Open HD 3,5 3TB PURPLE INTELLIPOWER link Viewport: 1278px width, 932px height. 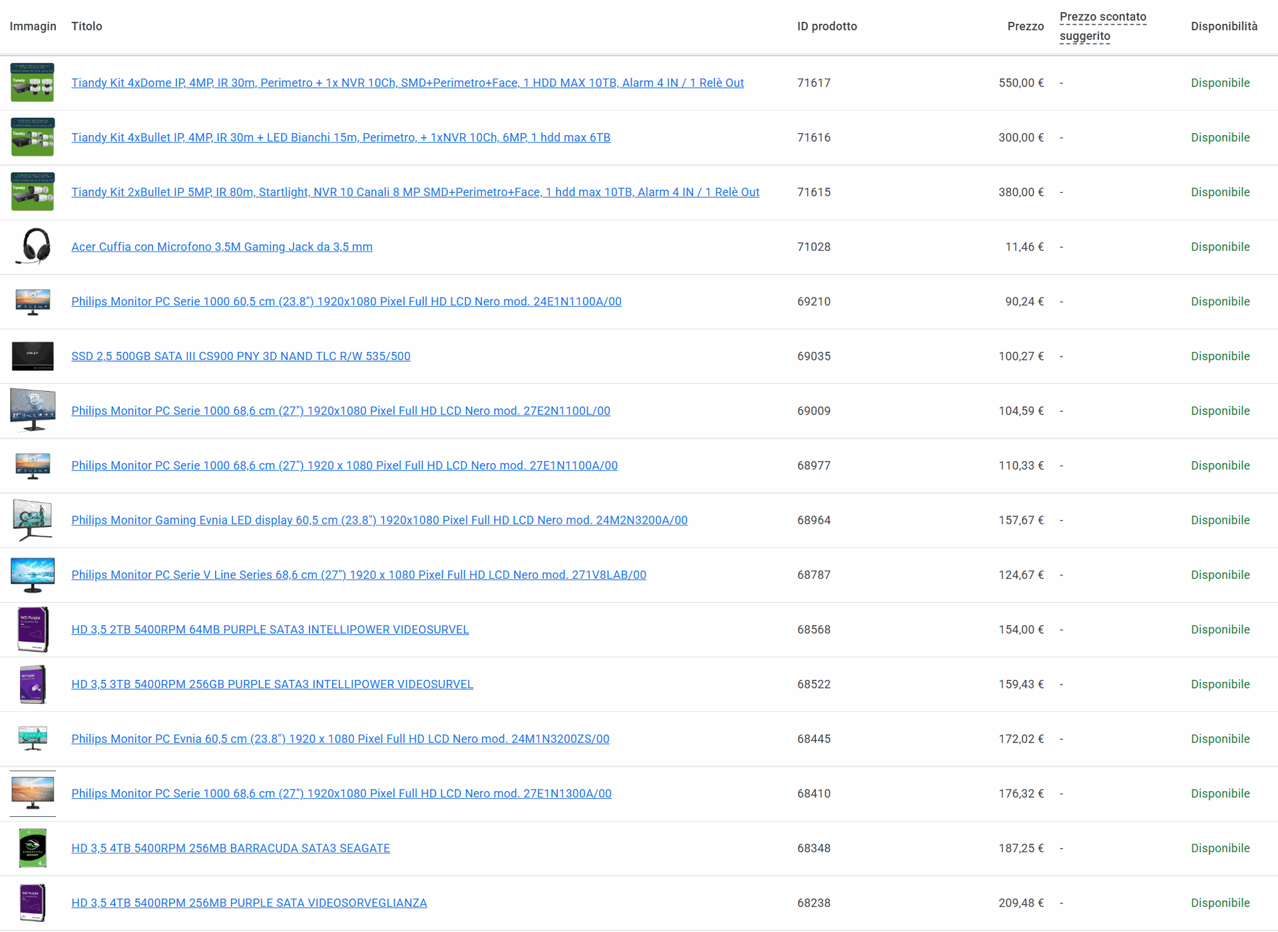[272, 684]
